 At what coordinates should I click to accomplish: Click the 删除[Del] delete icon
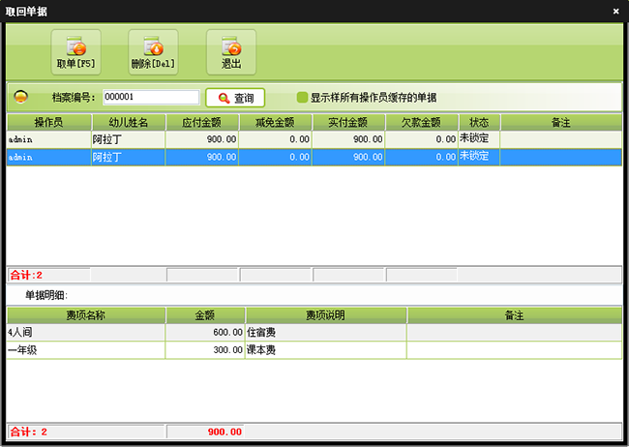click(x=153, y=46)
